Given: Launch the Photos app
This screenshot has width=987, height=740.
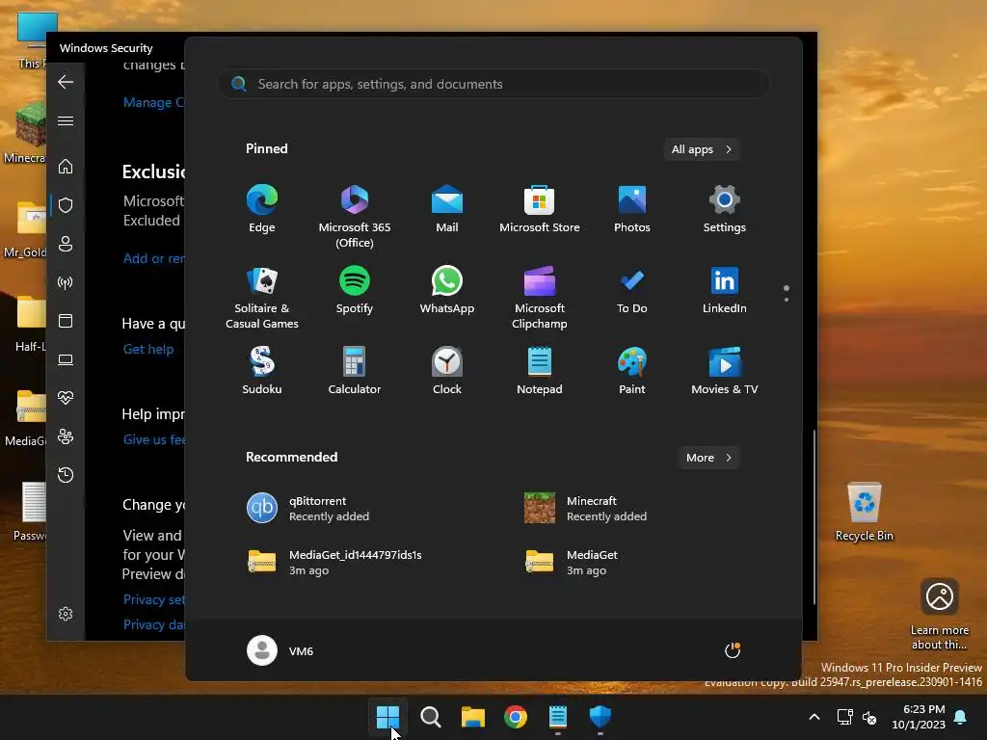Looking at the screenshot, I should pyautogui.click(x=632, y=209).
